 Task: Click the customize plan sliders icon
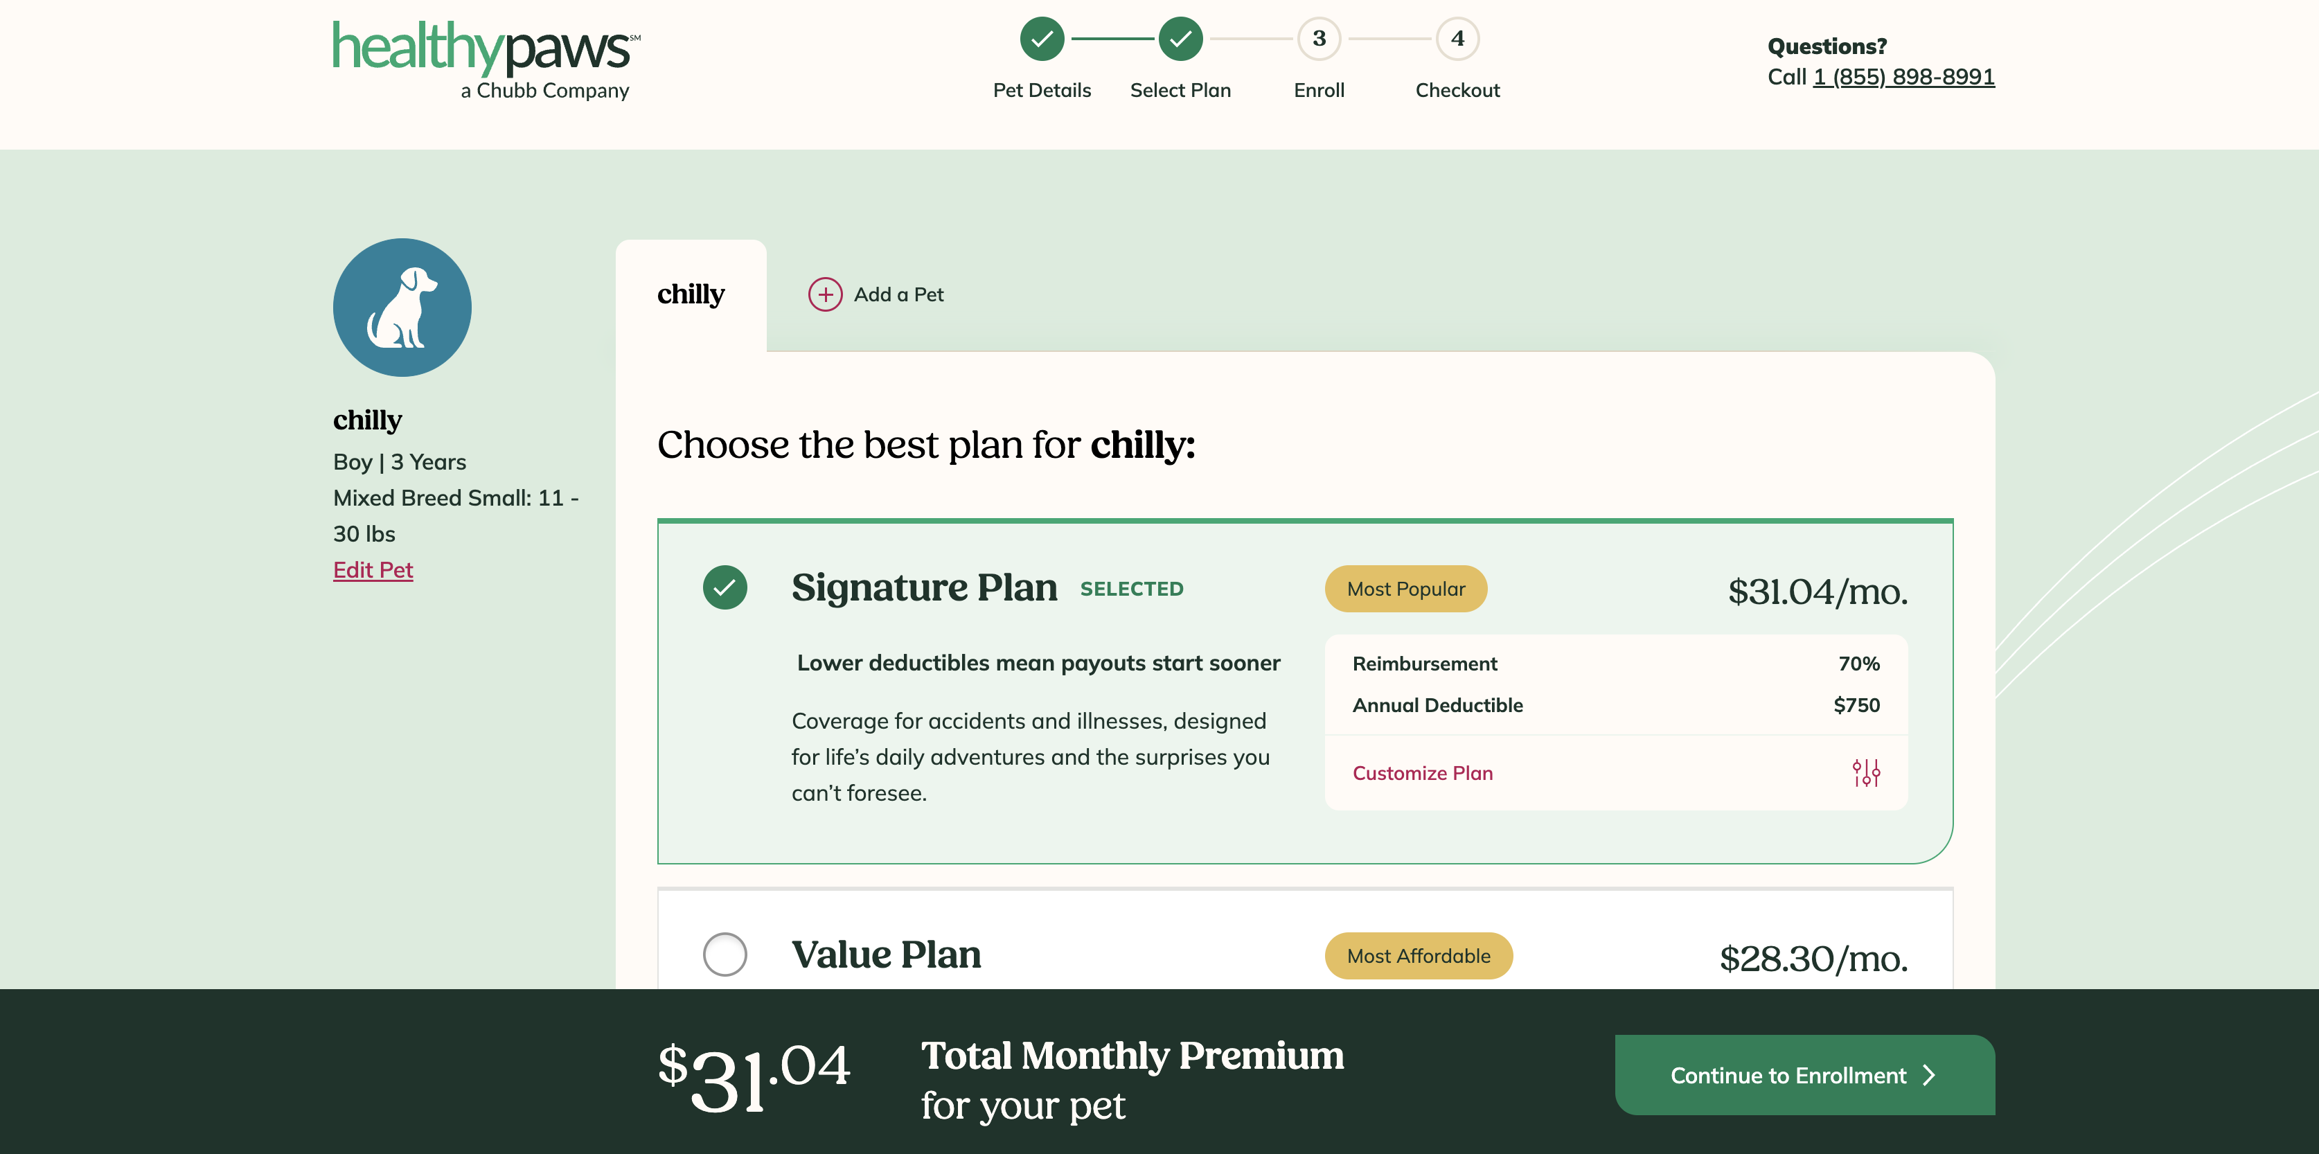pos(1865,772)
